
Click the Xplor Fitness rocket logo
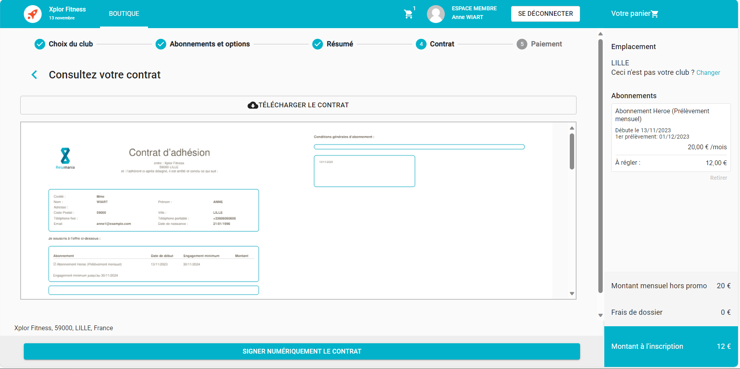pyautogui.click(x=33, y=14)
